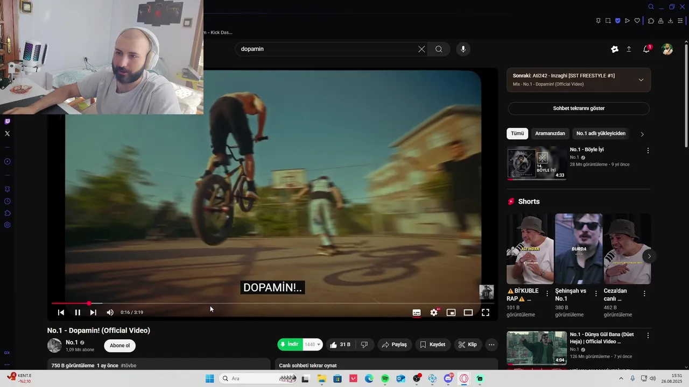
Task: Go to the previous video
Action: 61,312
